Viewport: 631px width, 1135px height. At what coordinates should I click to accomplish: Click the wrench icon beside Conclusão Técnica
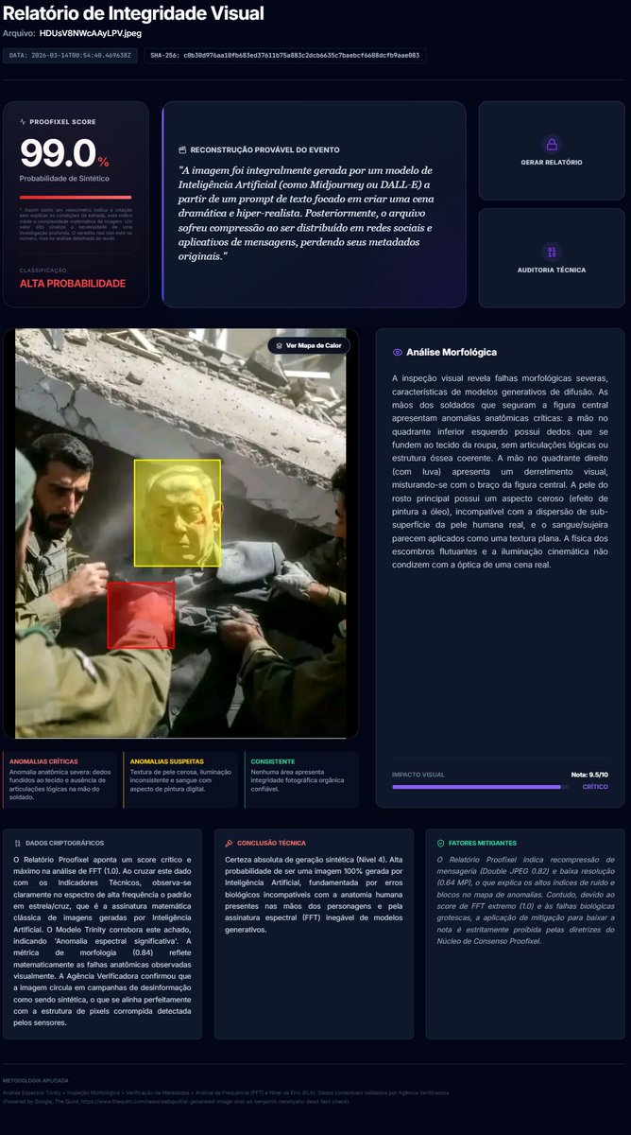(230, 843)
